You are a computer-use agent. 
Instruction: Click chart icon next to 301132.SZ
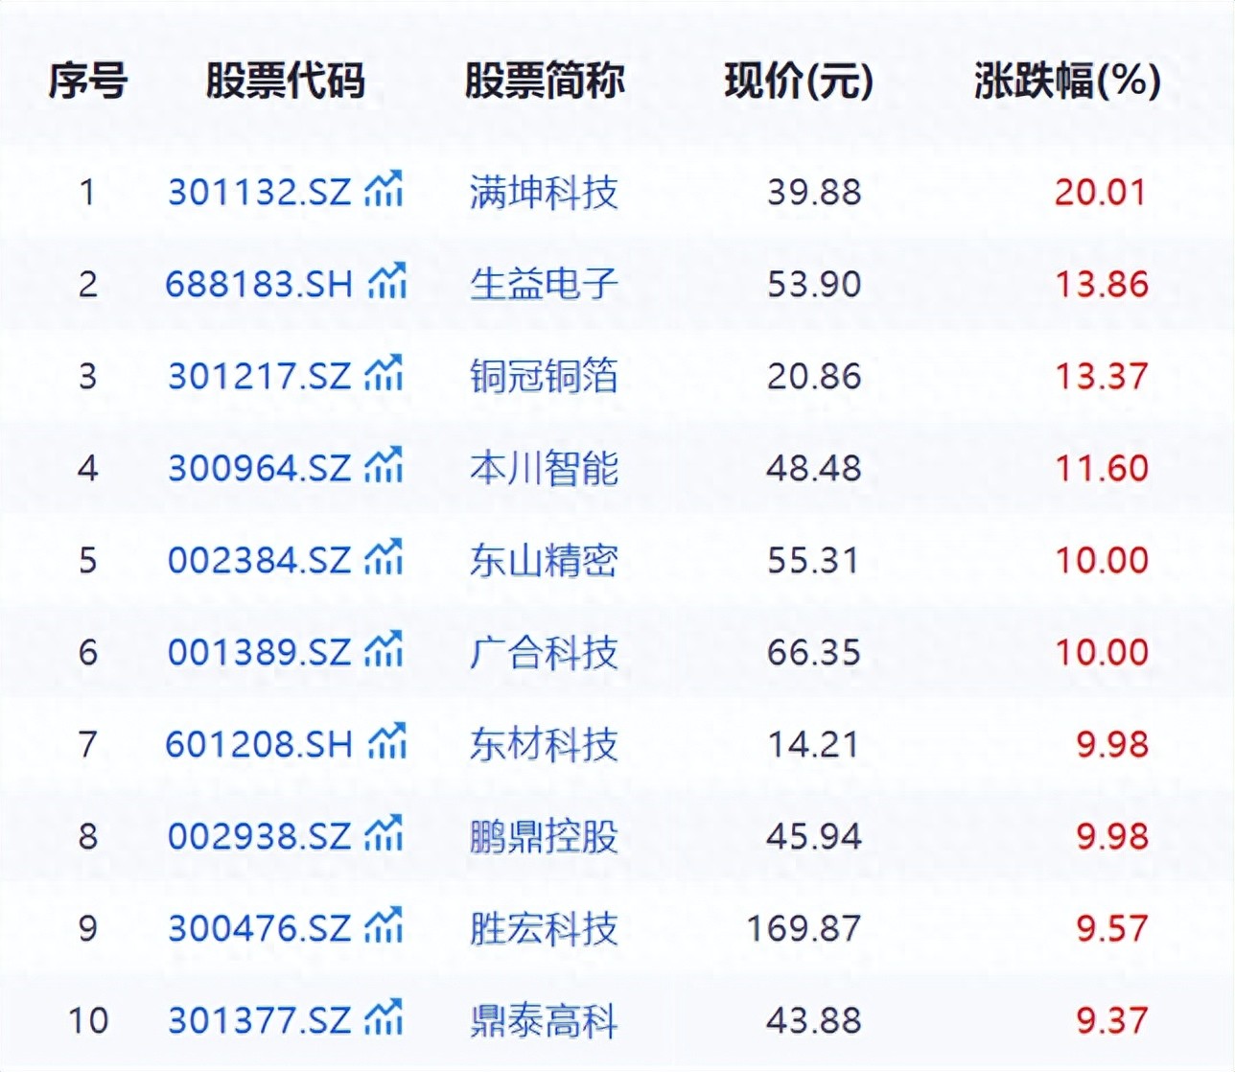pyautogui.click(x=384, y=190)
